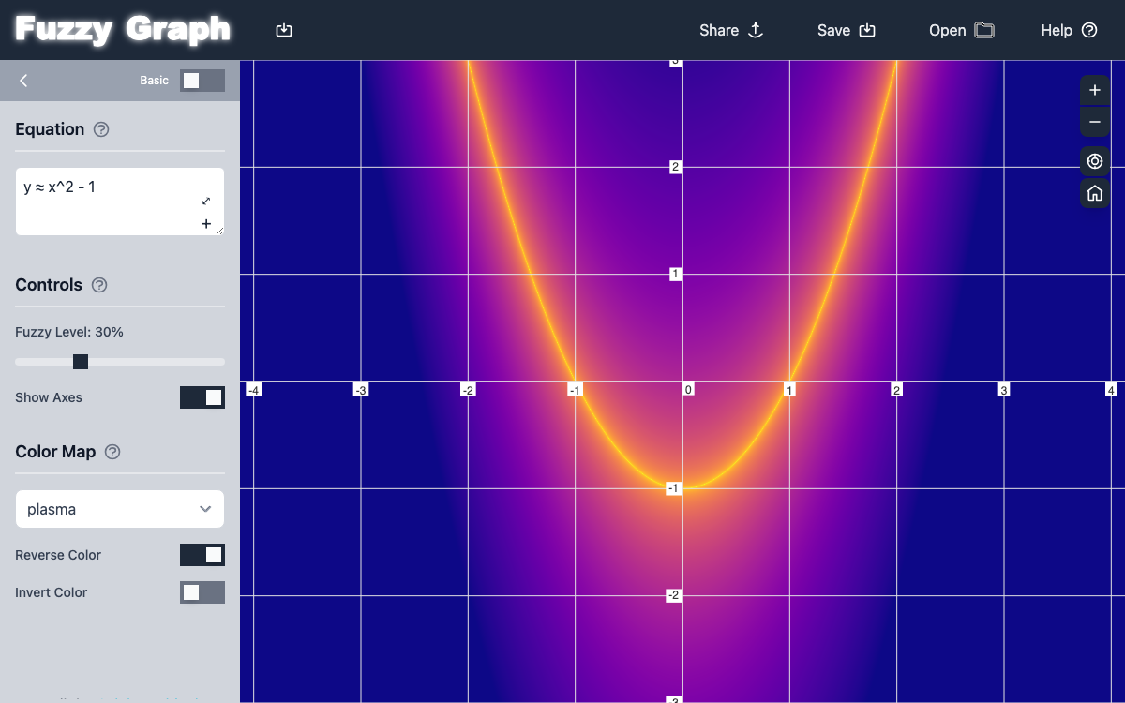Click the Controls heading
The image size is (1125, 703).
pyautogui.click(x=49, y=285)
